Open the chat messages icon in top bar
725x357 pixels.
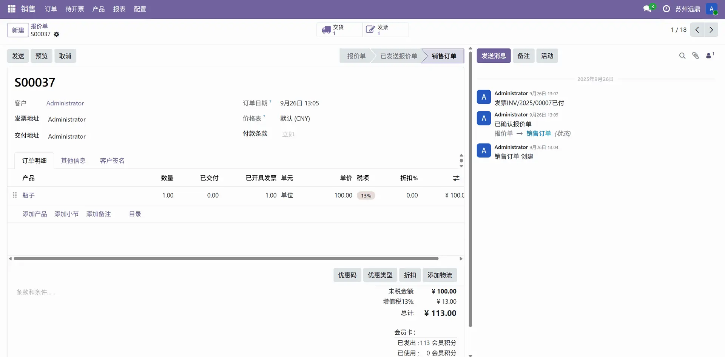click(648, 9)
